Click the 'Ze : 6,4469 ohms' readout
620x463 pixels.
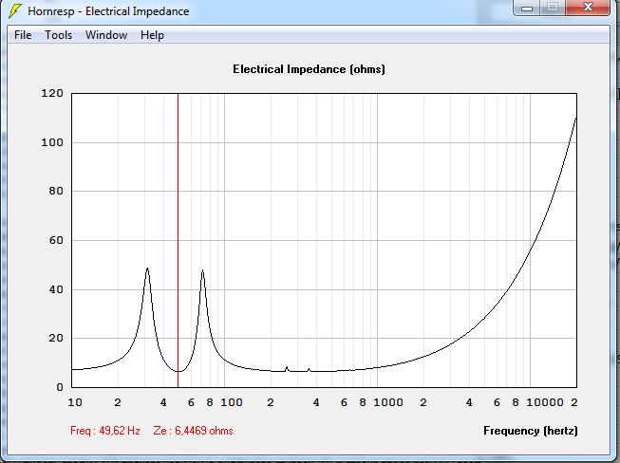pyautogui.click(x=193, y=431)
